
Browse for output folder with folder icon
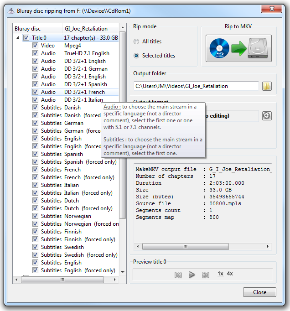point(267,86)
